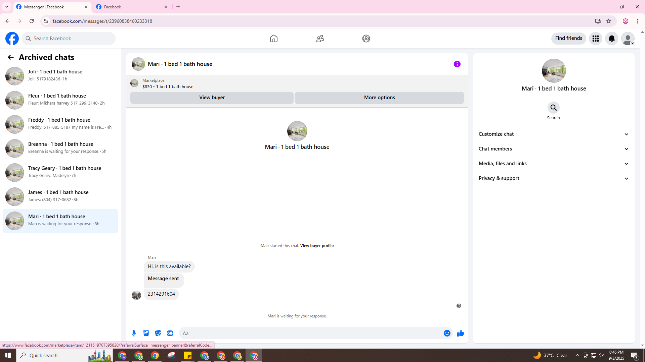
Task: Open the emoji picker
Action: (x=447, y=333)
